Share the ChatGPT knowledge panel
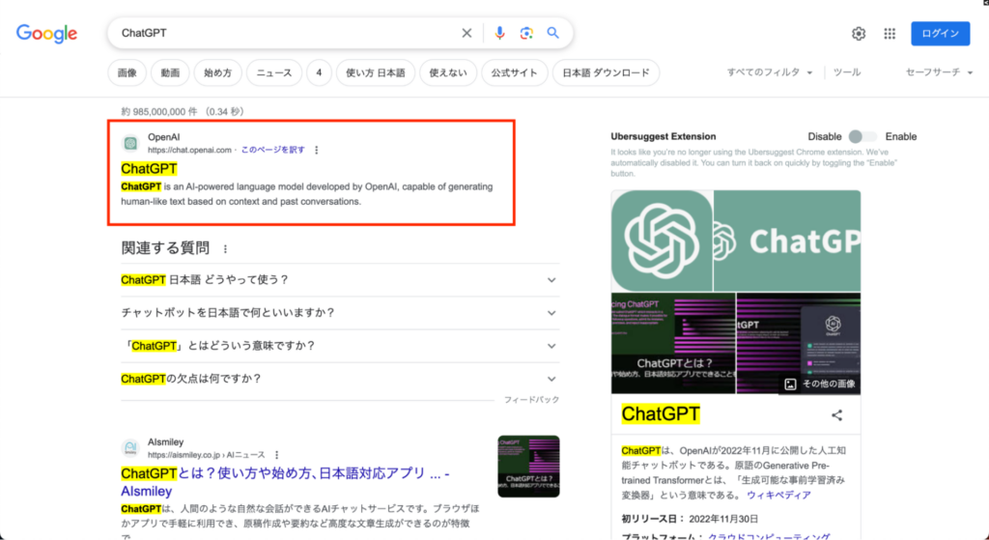The width and height of the screenshot is (989, 540). point(837,415)
